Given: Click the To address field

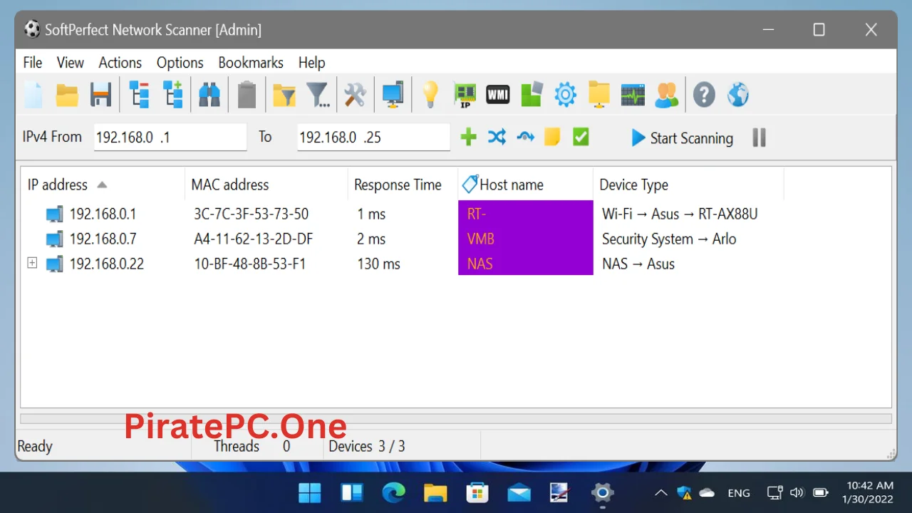Looking at the screenshot, I should pos(373,138).
